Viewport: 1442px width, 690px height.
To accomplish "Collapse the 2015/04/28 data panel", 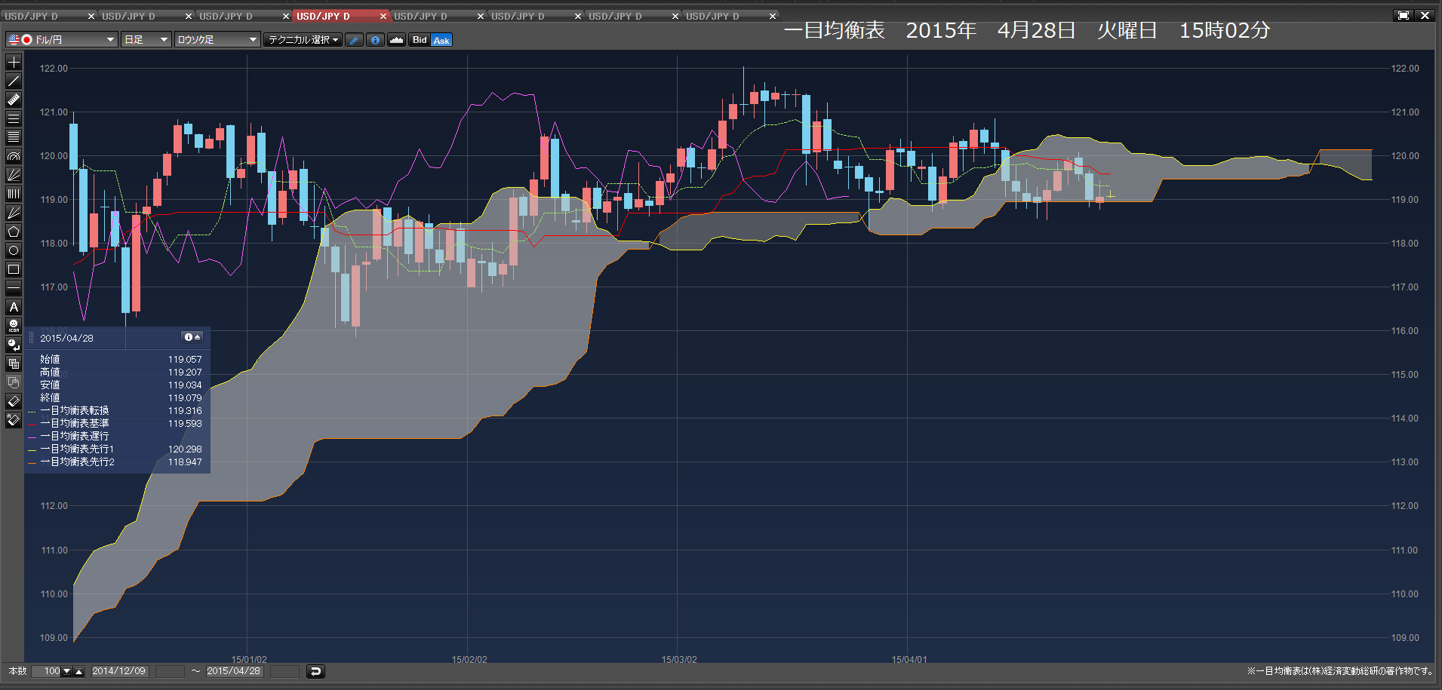I will [x=192, y=337].
